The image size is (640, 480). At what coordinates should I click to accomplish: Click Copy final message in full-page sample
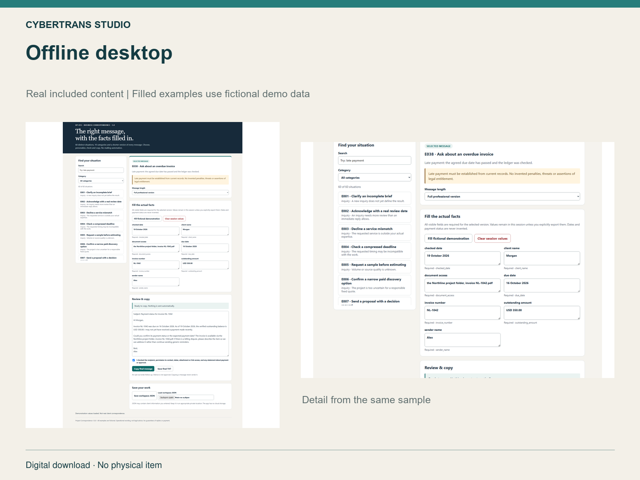pyautogui.click(x=143, y=369)
